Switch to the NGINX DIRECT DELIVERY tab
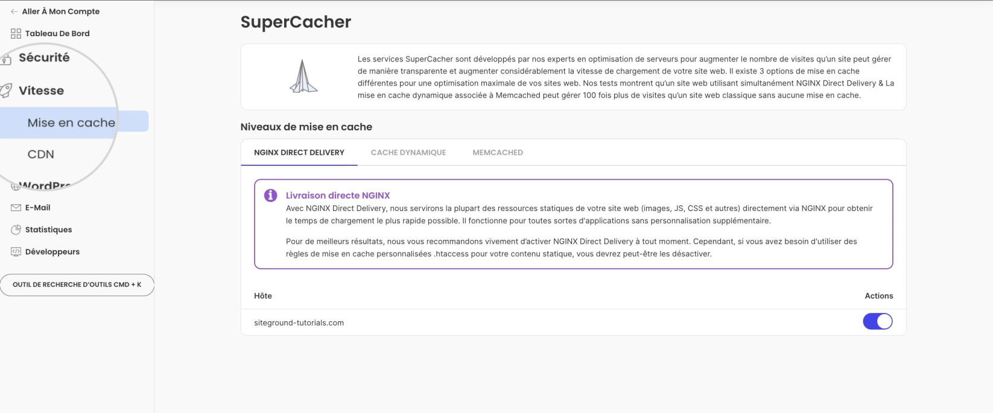The width and height of the screenshot is (993, 413). [299, 153]
